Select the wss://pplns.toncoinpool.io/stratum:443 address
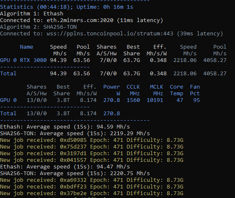Image resolution: width=235 pixels, height=198 pixels. point(110,34)
